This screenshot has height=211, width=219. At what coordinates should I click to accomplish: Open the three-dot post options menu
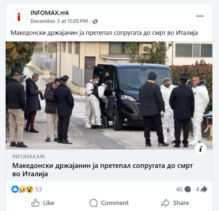pos(200,16)
